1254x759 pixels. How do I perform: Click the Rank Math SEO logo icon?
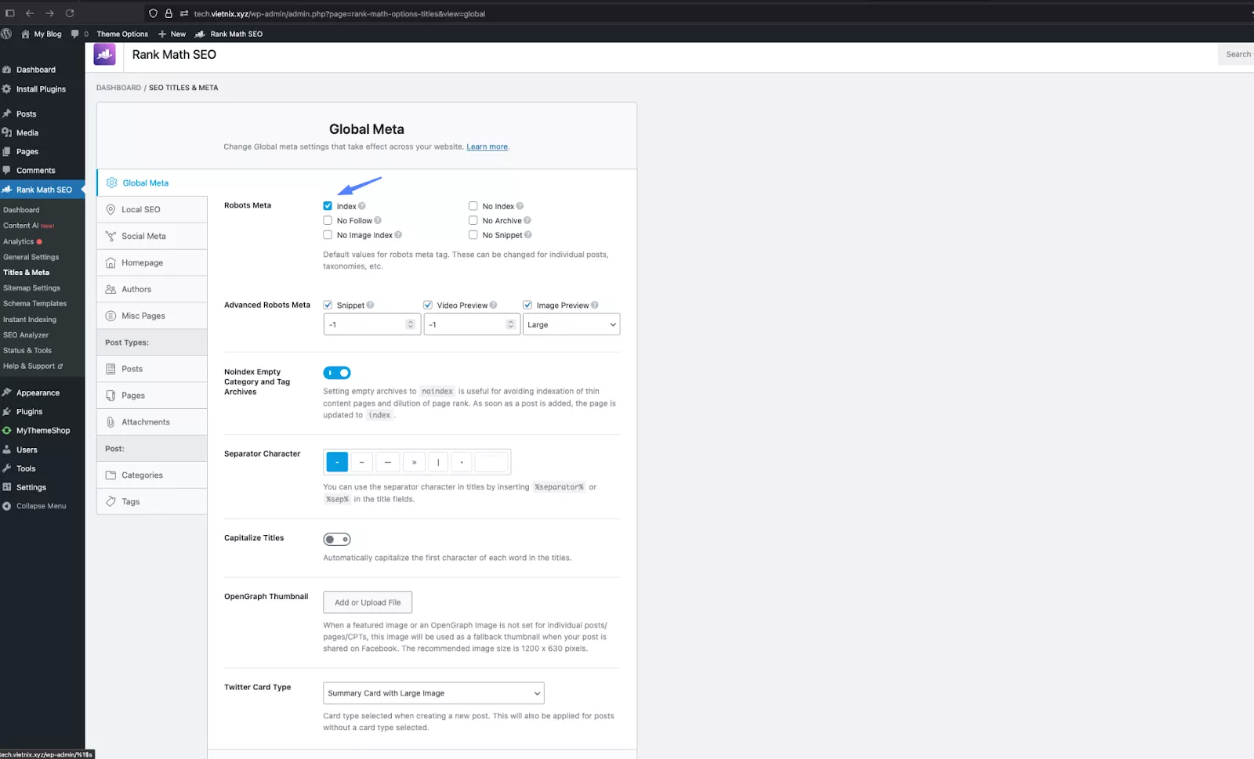104,54
